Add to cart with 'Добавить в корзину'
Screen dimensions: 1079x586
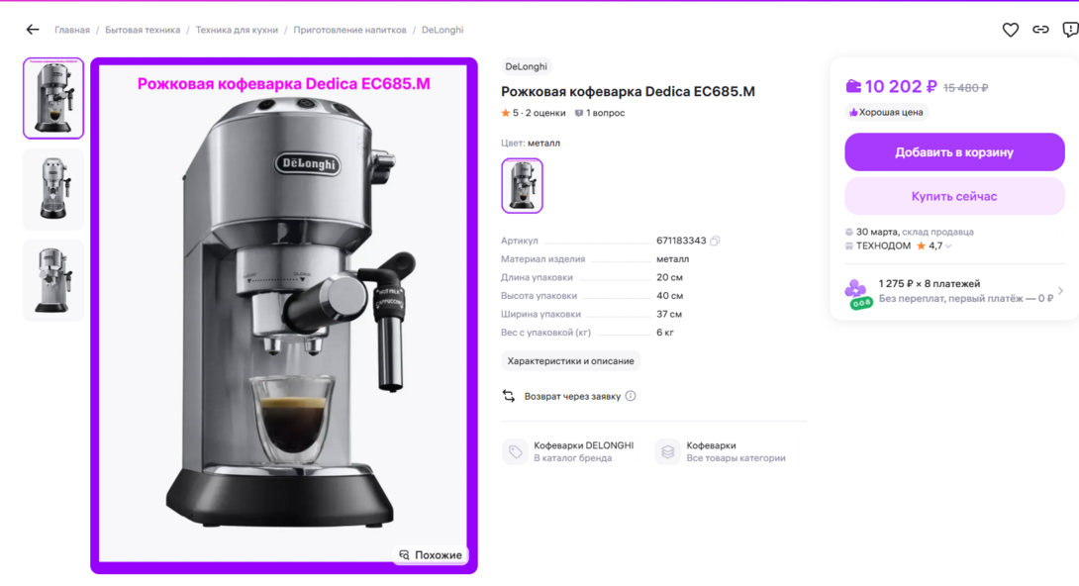pyautogui.click(x=954, y=152)
